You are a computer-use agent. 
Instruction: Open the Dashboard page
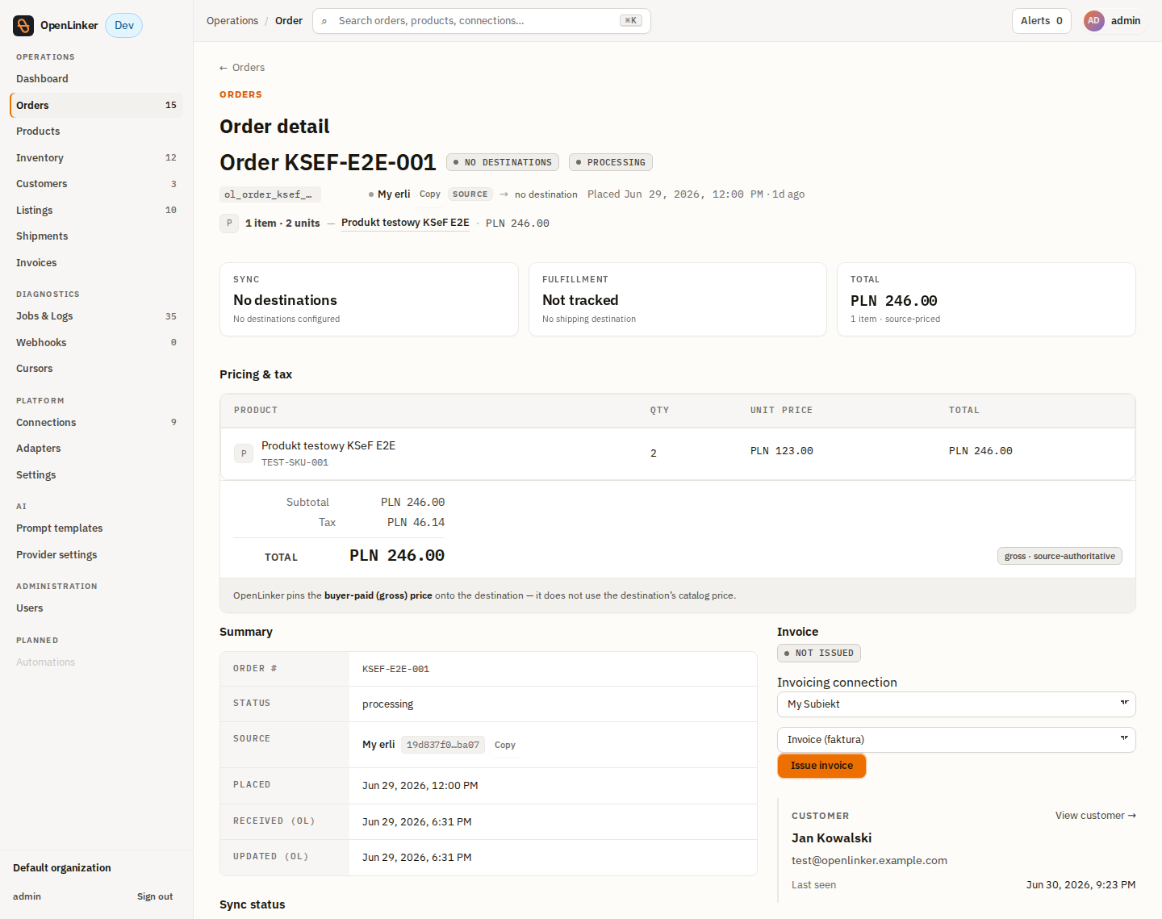coord(96,79)
